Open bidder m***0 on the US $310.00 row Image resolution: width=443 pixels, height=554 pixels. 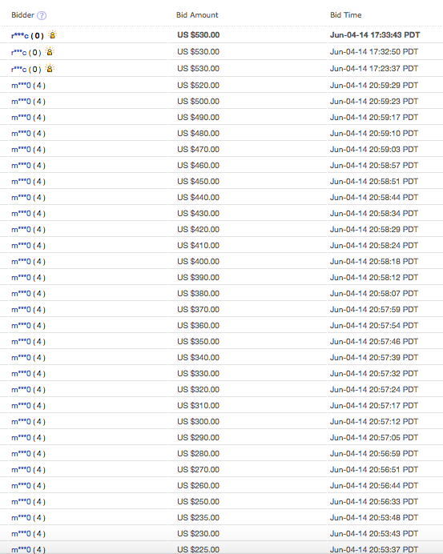21,406
